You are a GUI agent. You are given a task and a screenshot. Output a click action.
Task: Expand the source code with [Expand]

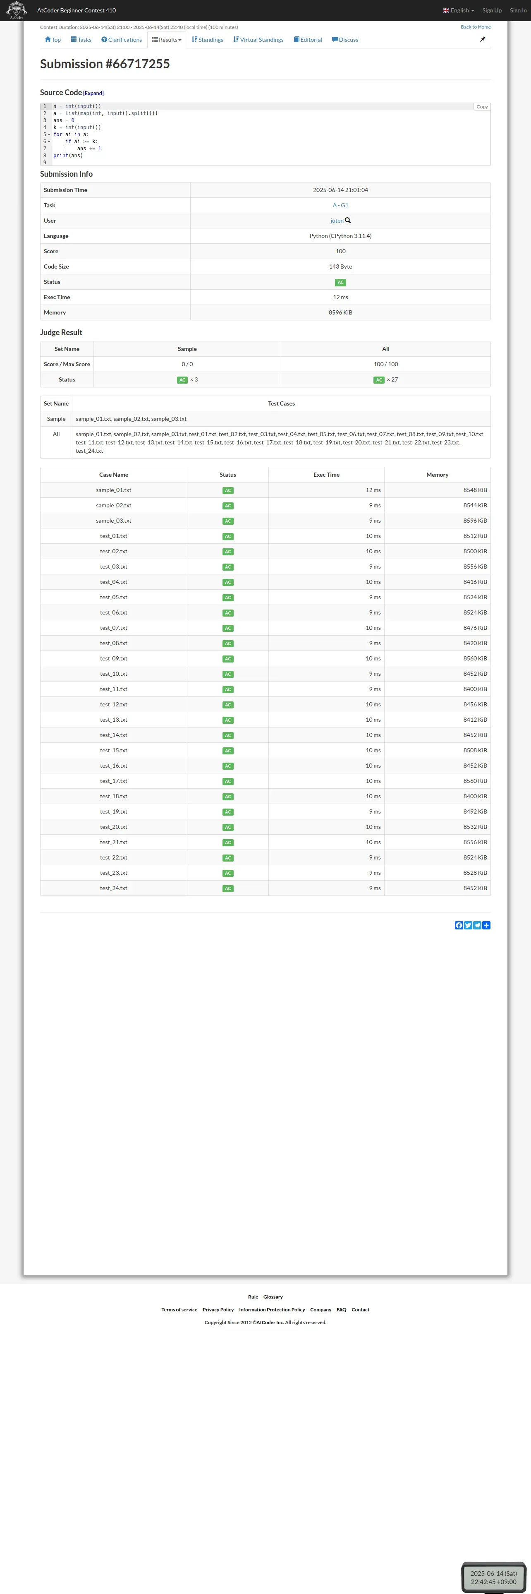point(93,94)
